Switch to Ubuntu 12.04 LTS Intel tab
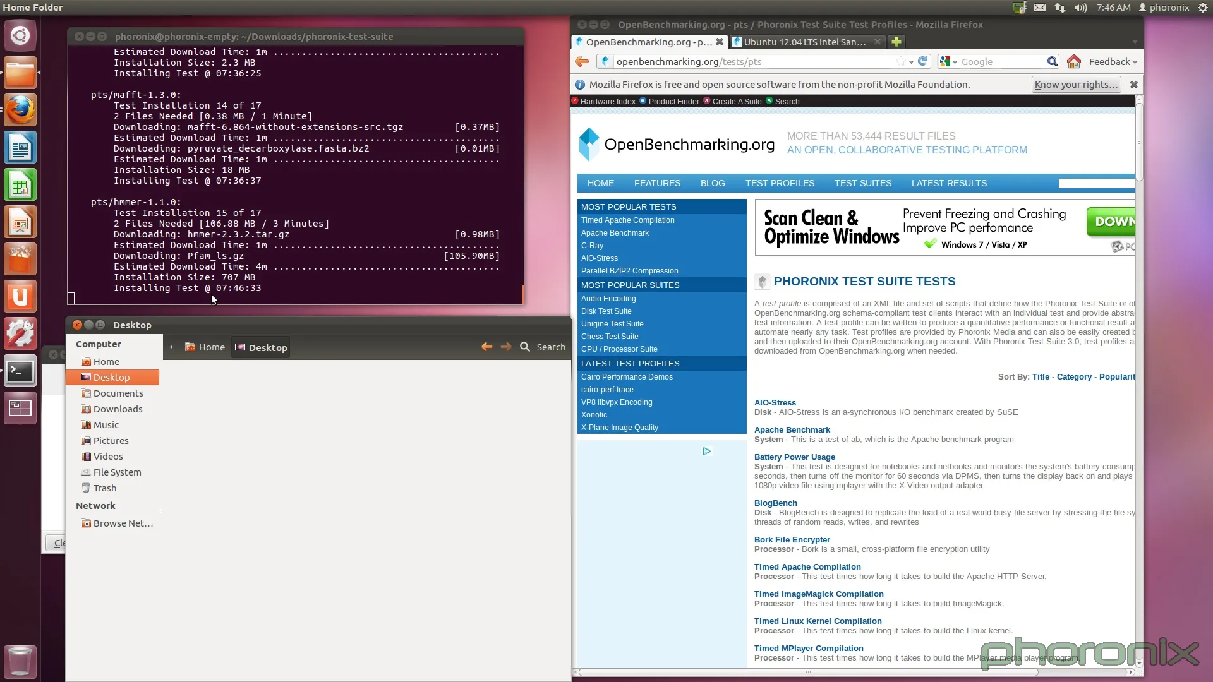Image resolution: width=1213 pixels, height=682 pixels. 807,42
